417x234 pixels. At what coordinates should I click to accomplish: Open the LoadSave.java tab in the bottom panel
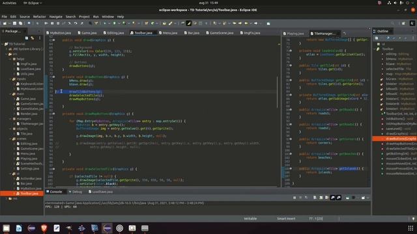[100, 192]
